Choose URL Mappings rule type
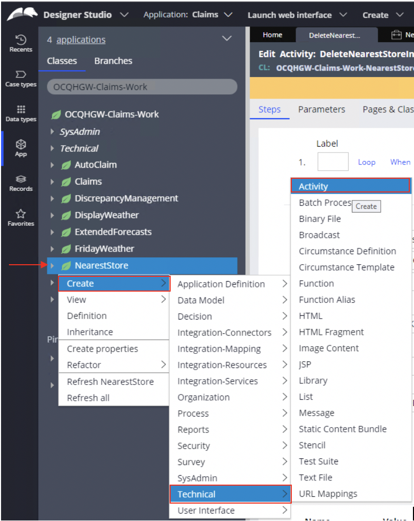This screenshot has width=414, height=521. [351, 494]
